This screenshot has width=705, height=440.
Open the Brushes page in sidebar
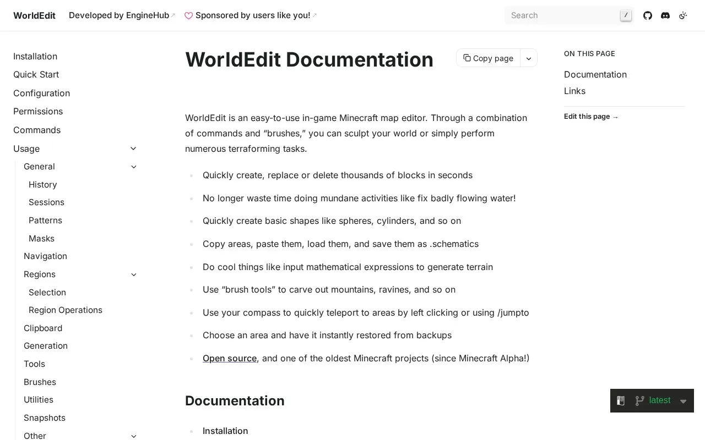click(x=40, y=382)
